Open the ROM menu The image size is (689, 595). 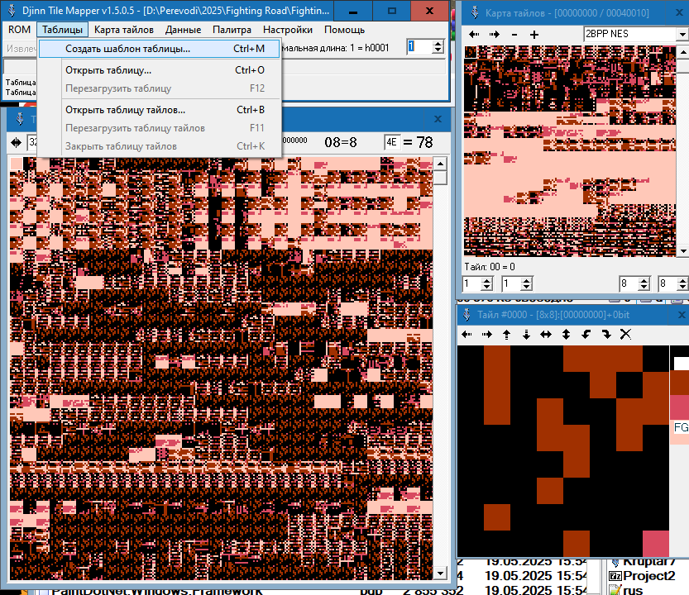click(x=19, y=30)
